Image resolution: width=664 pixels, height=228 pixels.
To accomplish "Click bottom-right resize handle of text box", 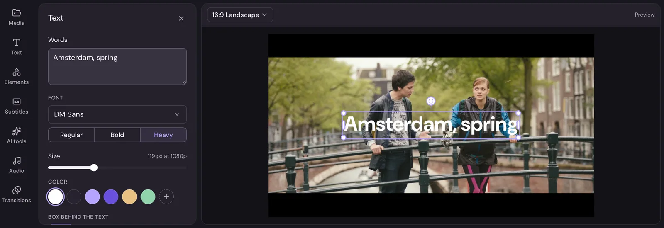I will (519, 137).
